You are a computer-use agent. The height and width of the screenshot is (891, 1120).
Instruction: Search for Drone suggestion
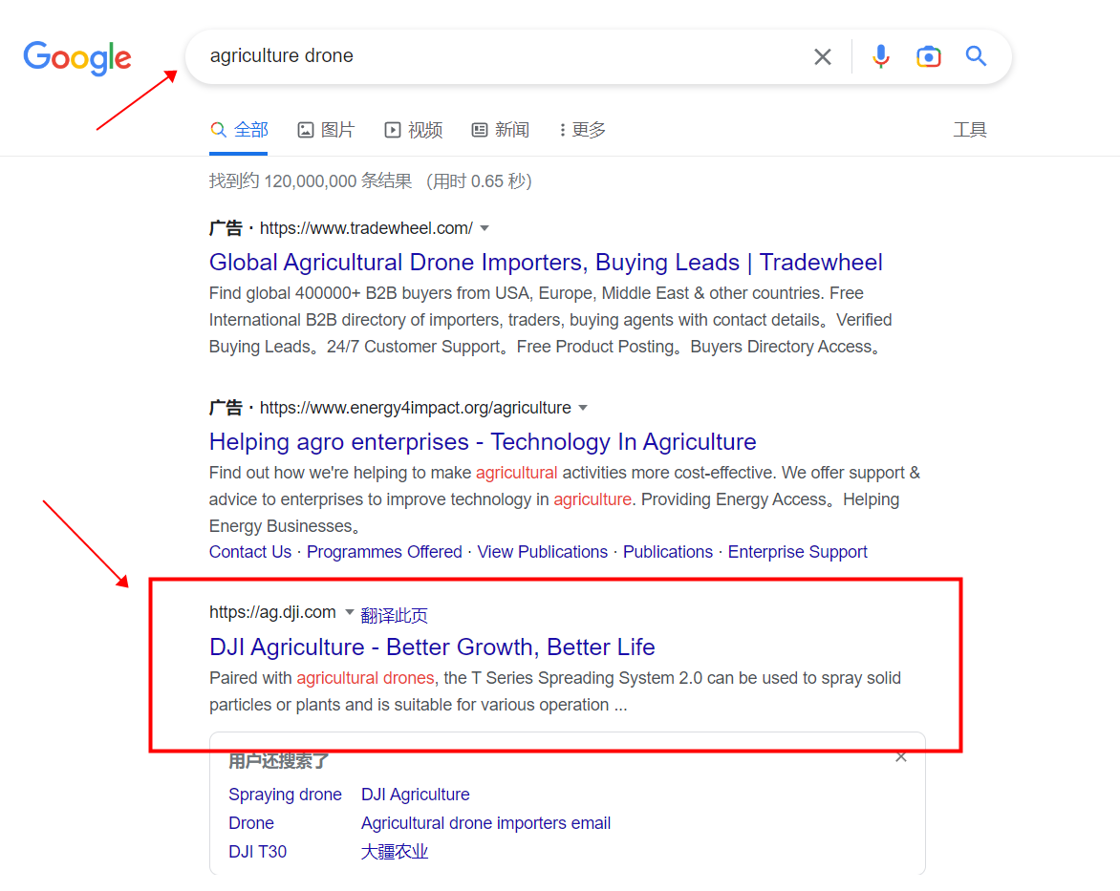tap(250, 823)
